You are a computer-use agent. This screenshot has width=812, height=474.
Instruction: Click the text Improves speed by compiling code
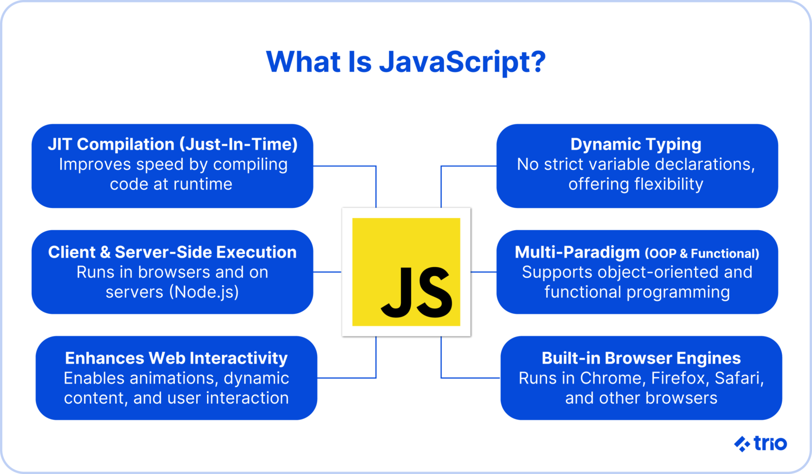[173, 175]
